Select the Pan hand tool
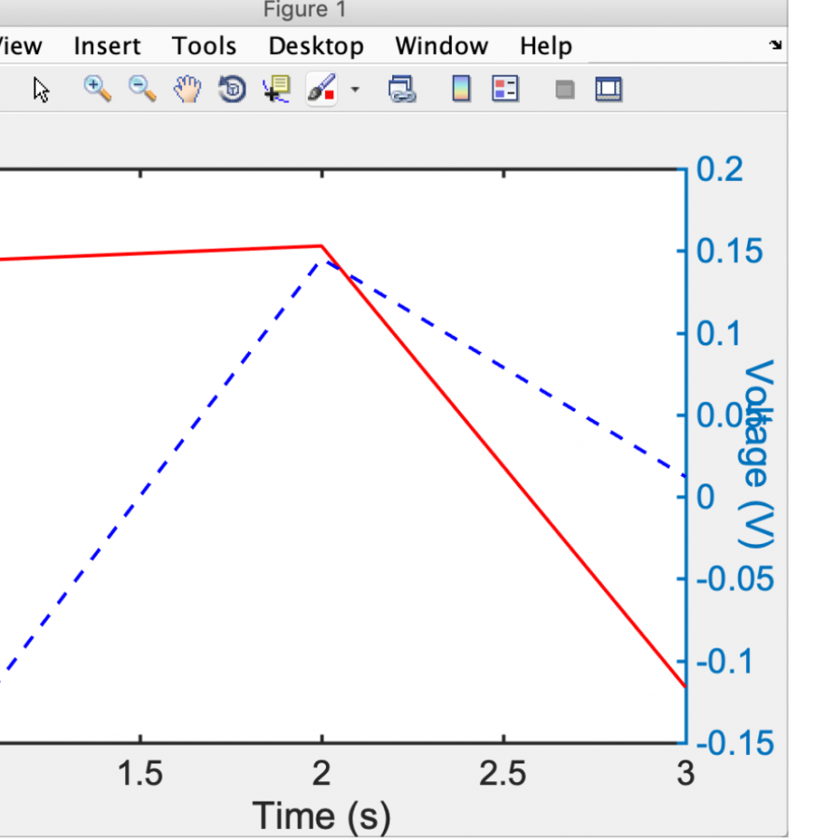Image resolution: width=815 pixels, height=840 pixels. coord(188,90)
